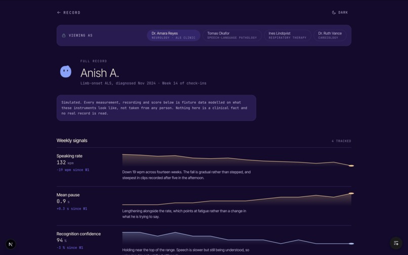Screen dimensions: 408x255
Task: Click the back arrow icon beside Record
Action: [x=59, y=13]
